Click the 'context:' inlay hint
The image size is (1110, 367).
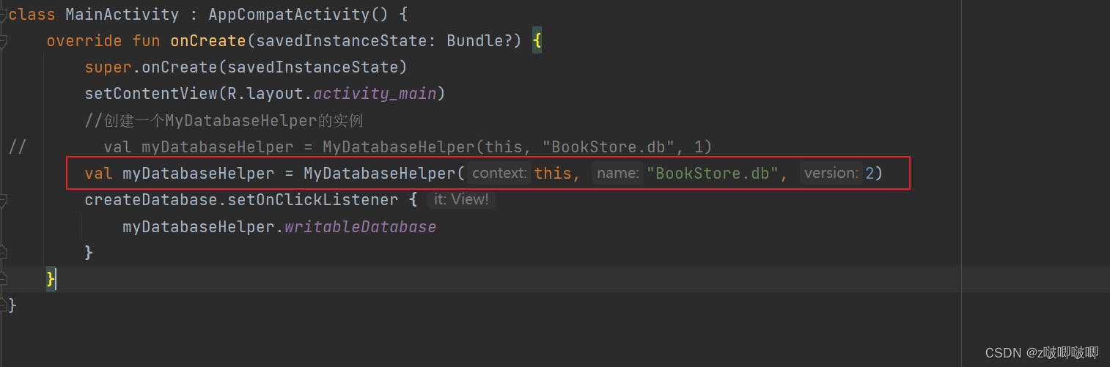[500, 174]
